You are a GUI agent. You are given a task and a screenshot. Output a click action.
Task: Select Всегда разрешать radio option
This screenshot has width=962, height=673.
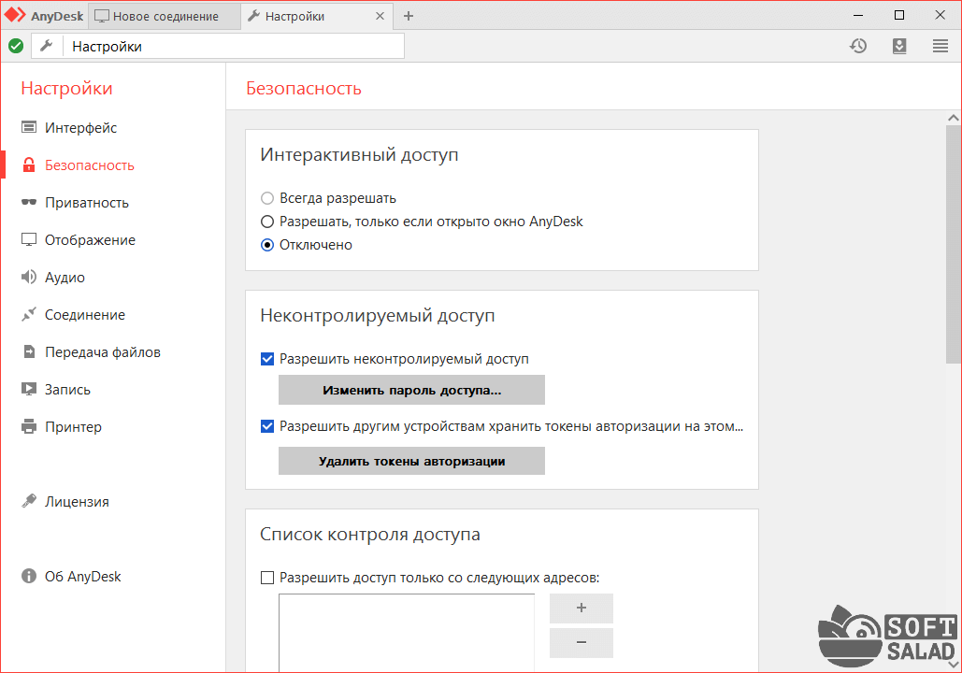click(x=267, y=198)
